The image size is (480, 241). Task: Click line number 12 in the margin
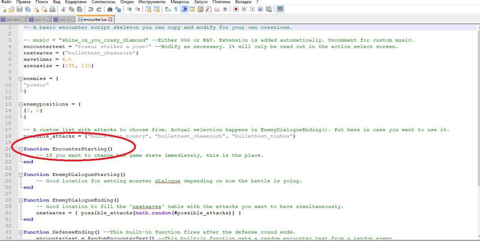coord(8,98)
